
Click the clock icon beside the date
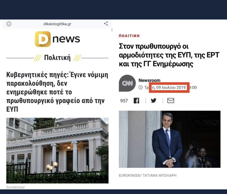click(140, 88)
